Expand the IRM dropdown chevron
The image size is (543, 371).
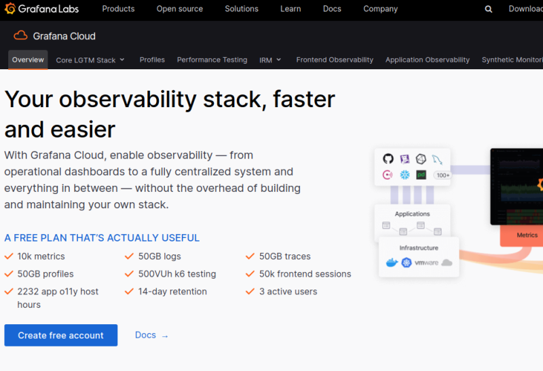click(x=278, y=60)
